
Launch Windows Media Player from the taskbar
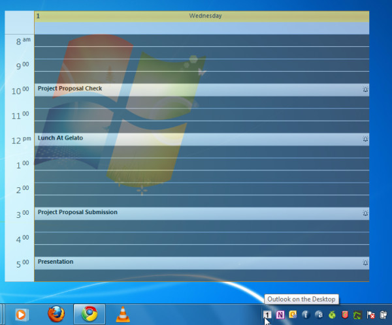(x=21, y=315)
